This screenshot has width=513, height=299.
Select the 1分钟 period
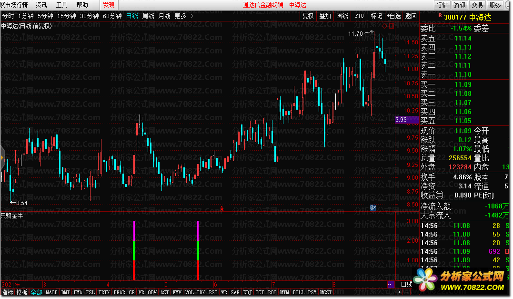26,16
